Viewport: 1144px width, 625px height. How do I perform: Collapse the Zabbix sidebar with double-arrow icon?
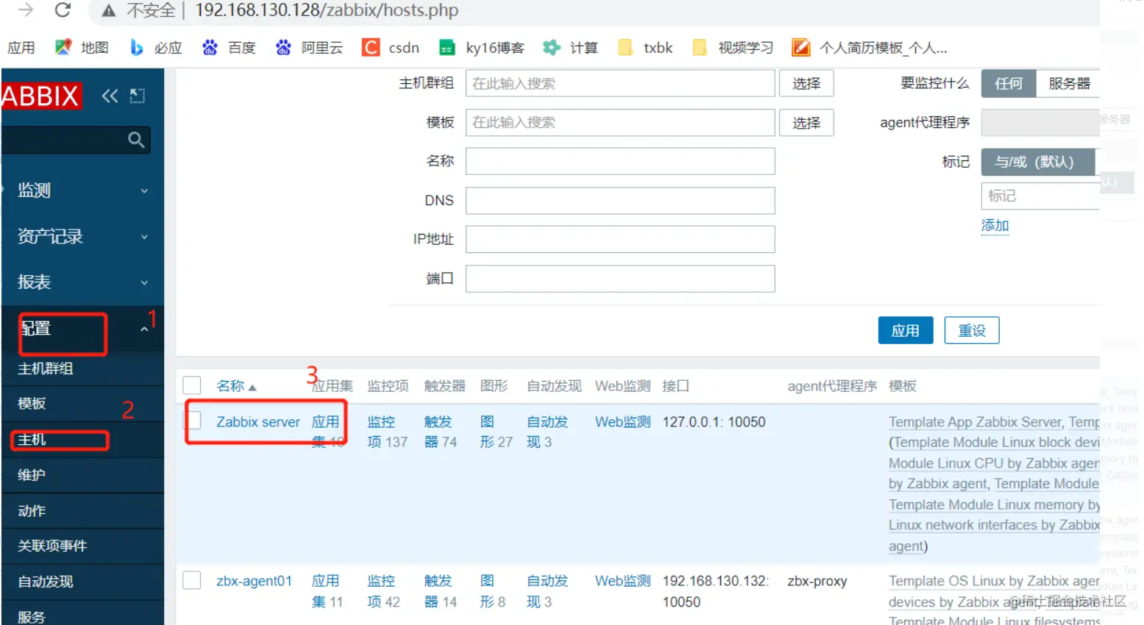(x=109, y=95)
